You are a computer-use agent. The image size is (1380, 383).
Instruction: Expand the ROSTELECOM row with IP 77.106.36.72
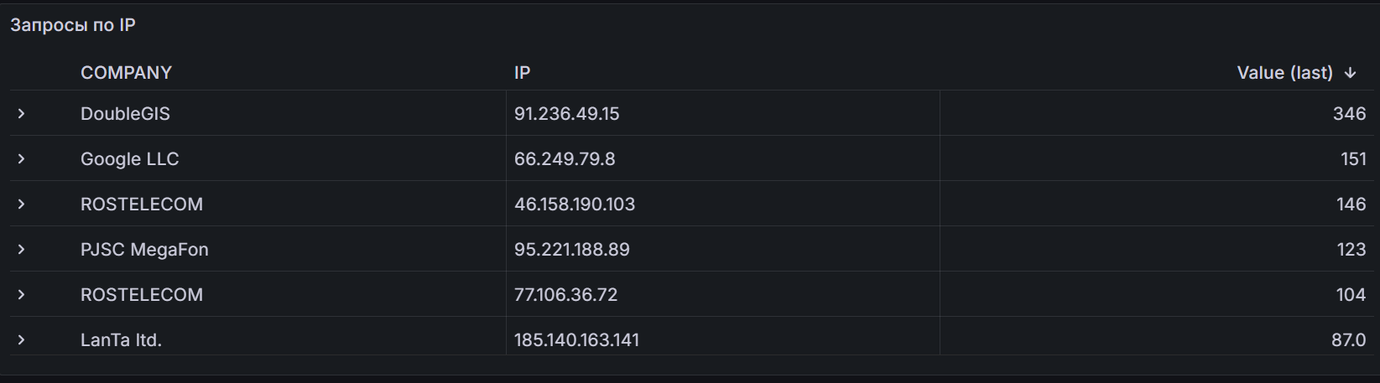(x=22, y=294)
